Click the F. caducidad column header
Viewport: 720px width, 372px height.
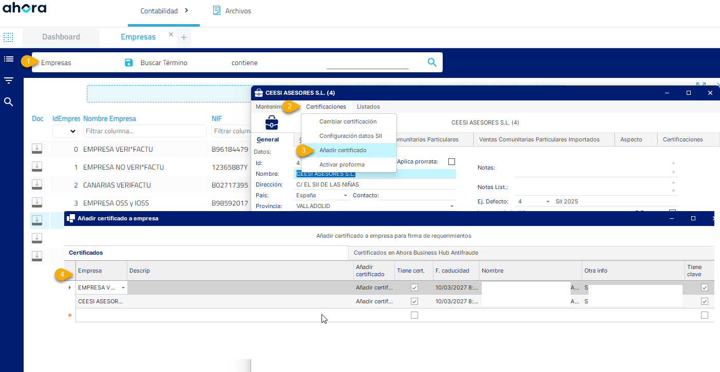coord(452,271)
